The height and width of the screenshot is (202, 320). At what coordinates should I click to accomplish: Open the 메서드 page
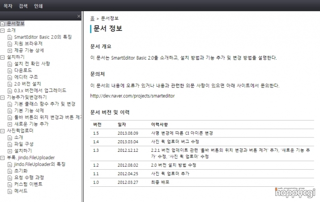(21, 191)
